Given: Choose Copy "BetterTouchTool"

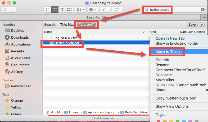Looking at the screenshot, I should [x=176, y=98].
